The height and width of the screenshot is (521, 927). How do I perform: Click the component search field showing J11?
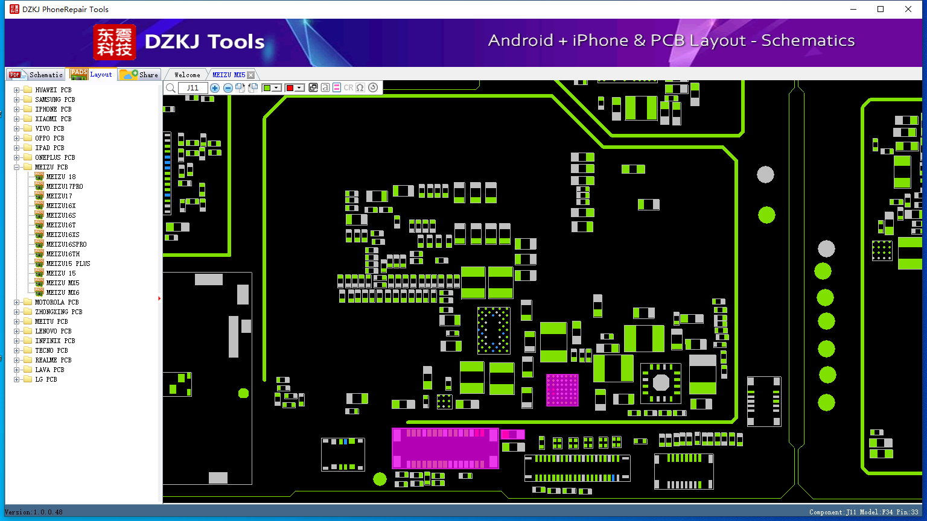tap(193, 88)
